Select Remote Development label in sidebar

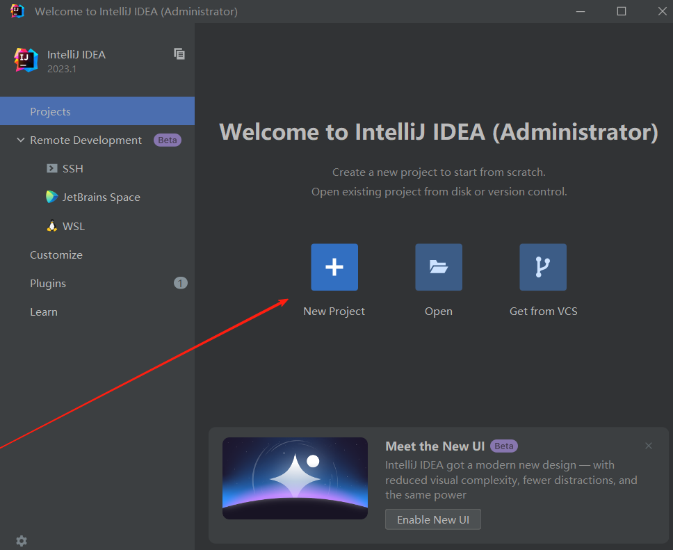point(86,140)
